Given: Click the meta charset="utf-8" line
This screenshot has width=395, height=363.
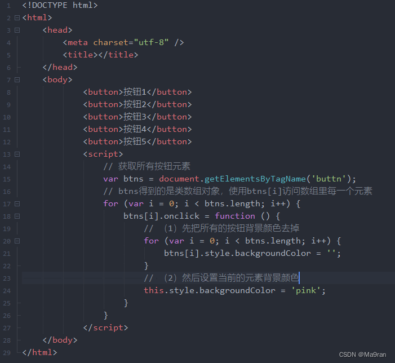Looking at the screenshot, I should click(x=123, y=42).
